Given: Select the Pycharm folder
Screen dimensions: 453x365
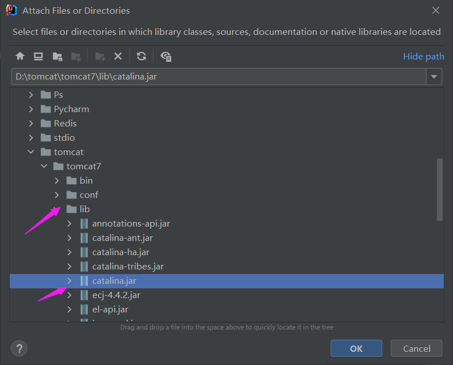Looking at the screenshot, I should tap(72, 109).
